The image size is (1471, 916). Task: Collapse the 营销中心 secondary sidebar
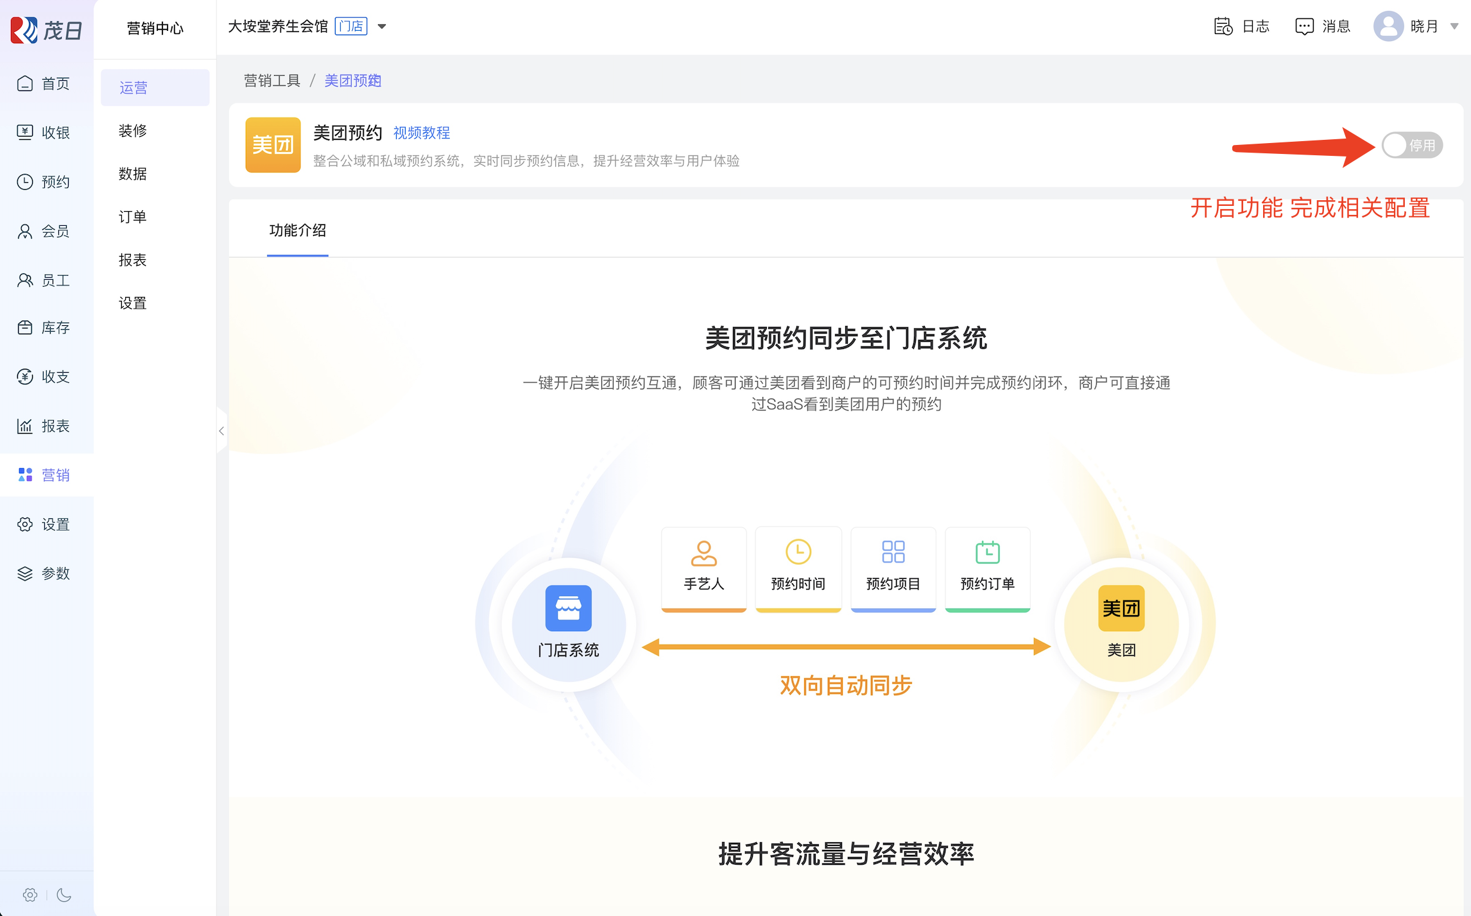point(221,431)
